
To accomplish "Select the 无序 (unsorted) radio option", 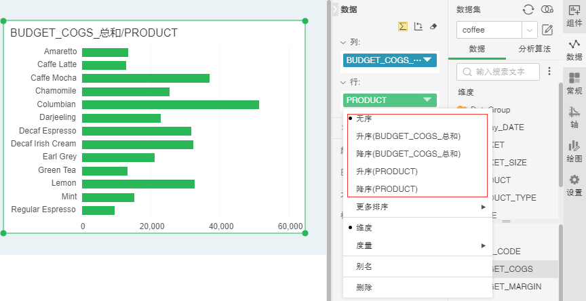I will [364, 119].
